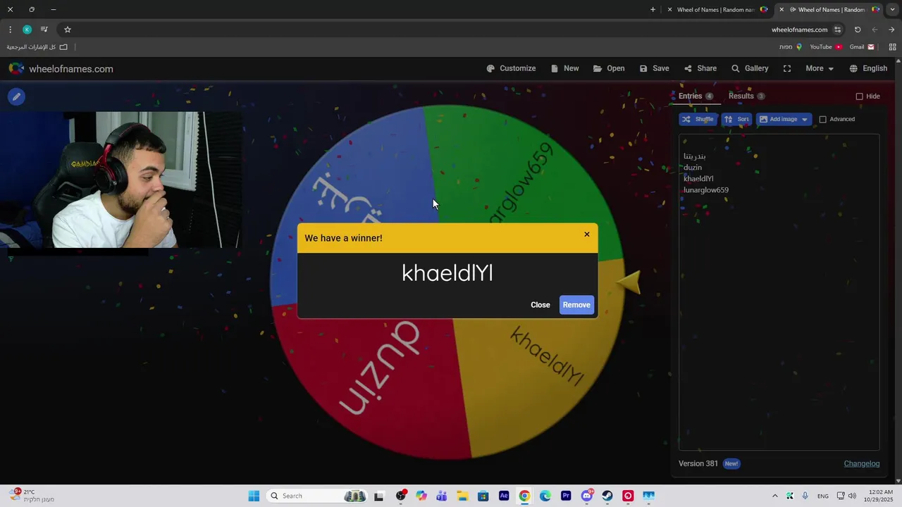Toggle the Hide checkbox
Viewport: 902px width, 507px height.
[859, 96]
